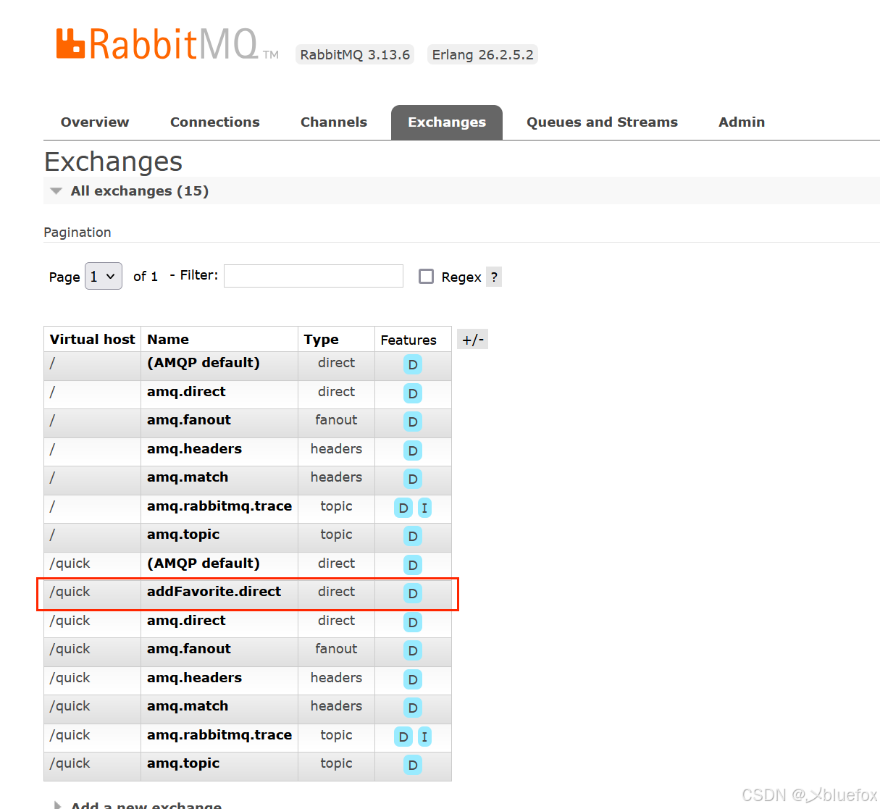Open amq.topic exchange in /quick vhost
Image resolution: width=880 pixels, height=809 pixels.
(x=183, y=763)
